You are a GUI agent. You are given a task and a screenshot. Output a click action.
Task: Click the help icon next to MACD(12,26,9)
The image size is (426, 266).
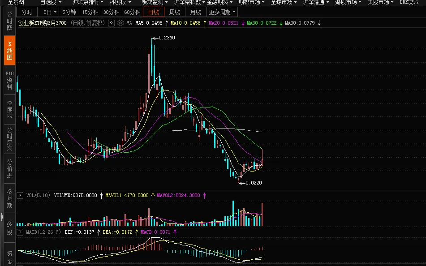20,232
